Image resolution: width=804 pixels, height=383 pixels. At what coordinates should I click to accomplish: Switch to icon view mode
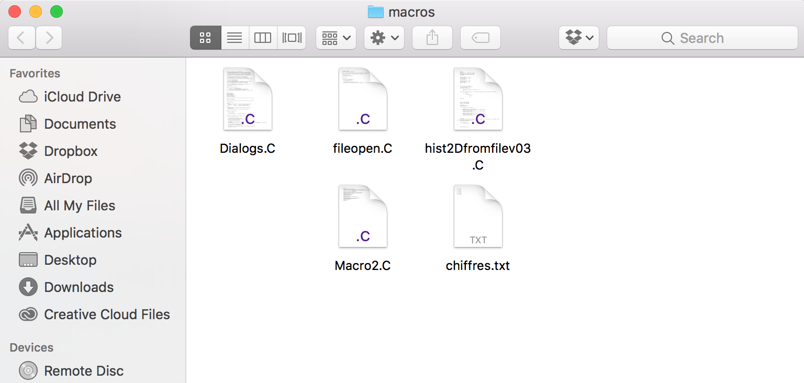click(x=206, y=38)
